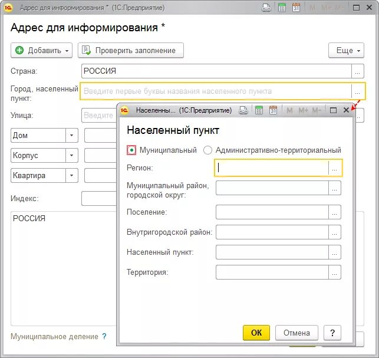379x358 pixels.
Task: Expand the Дом type dropdown arrow
Action: 71,135
